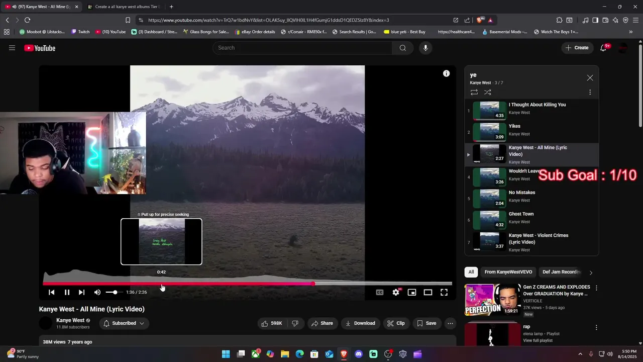Toggle subtitles closed captions
The image size is (643, 362).
pos(380,292)
